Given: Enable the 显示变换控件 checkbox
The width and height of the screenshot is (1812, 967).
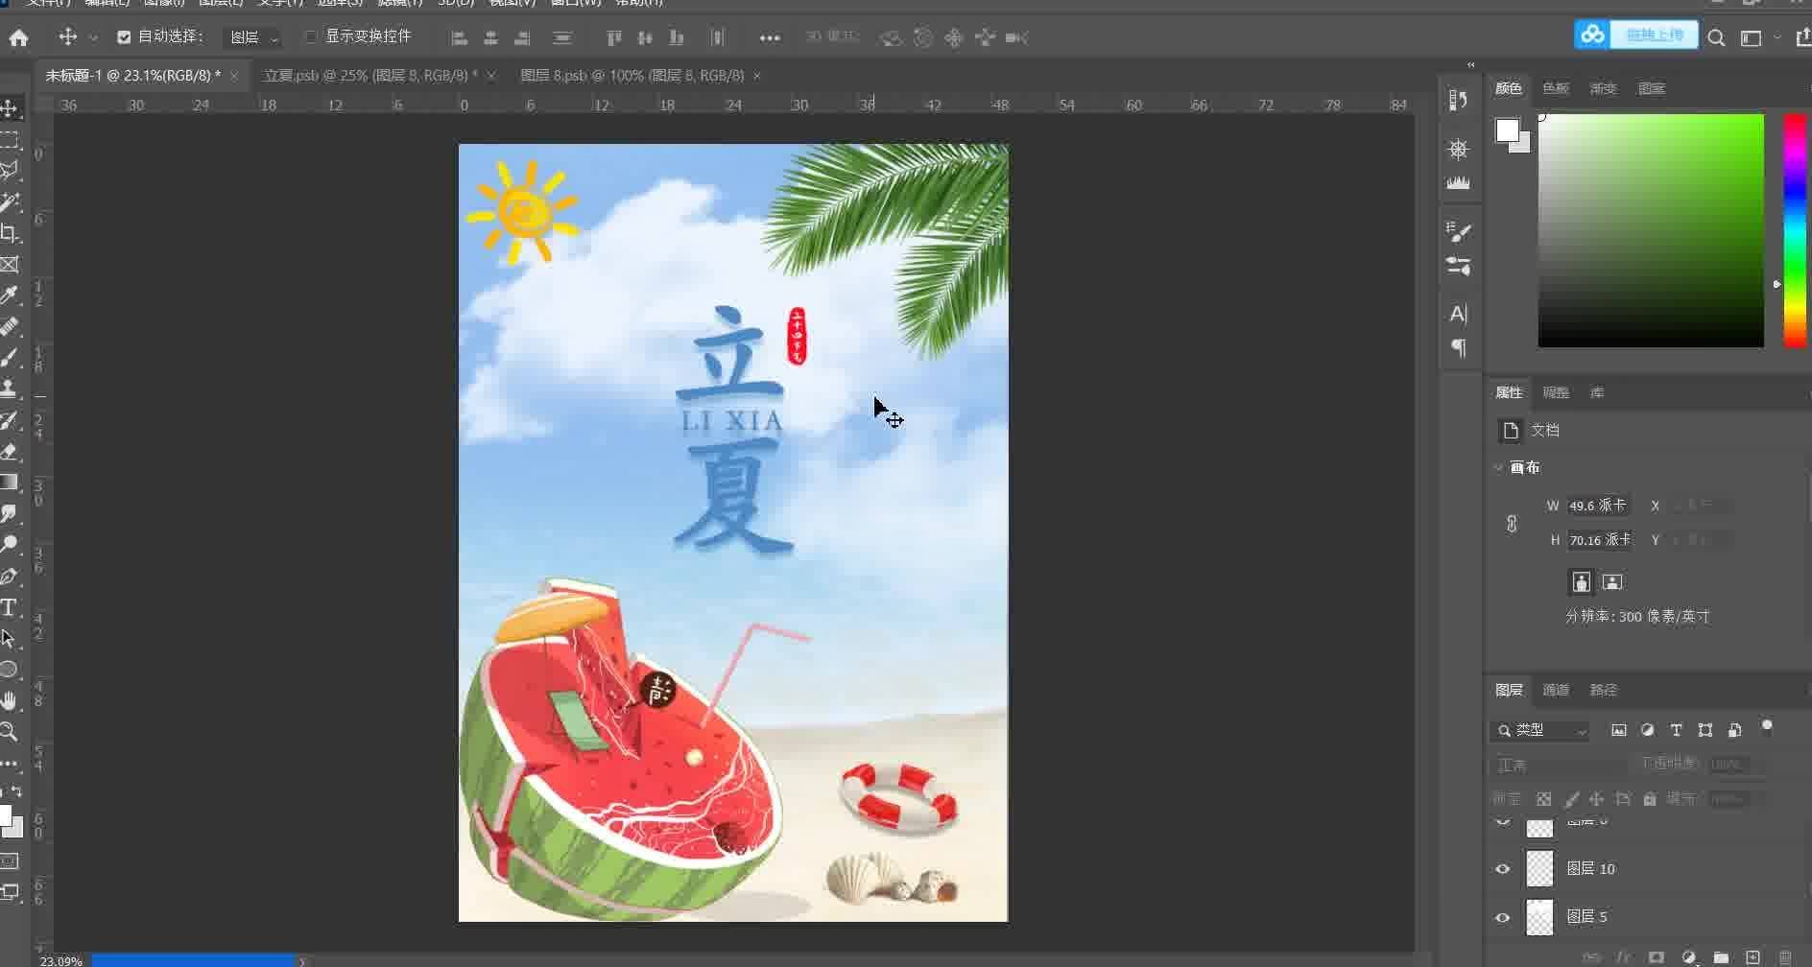Looking at the screenshot, I should 310,36.
